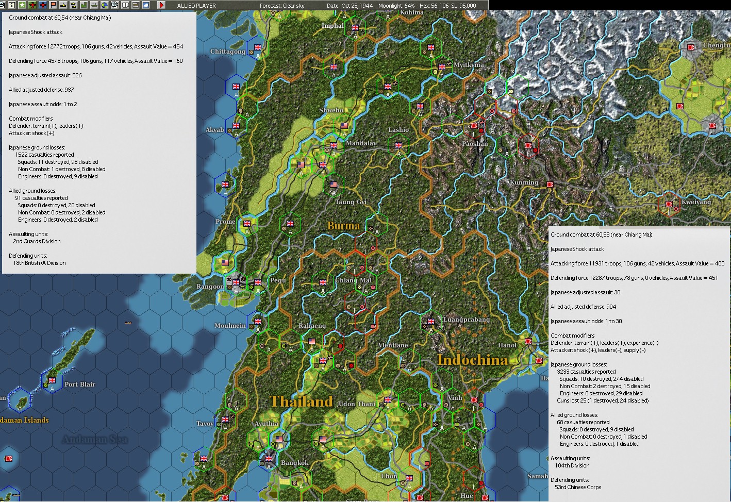The image size is (731, 502).
Task: Click the striped lines toolbar icon
Action: 136,5
